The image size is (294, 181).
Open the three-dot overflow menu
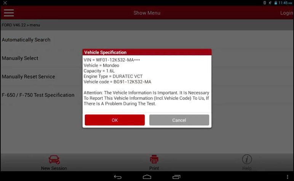point(287,177)
